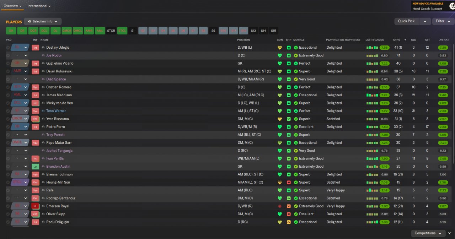Image resolution: width=455 pixels, height=239 pixels.
Task: Click Ivan Perišić's 7.90 last-game rating badge
Action: pyautogui.click(x=384, y=158)
